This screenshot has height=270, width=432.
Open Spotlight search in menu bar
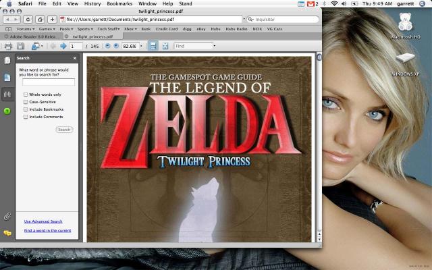tap(422, 3)
